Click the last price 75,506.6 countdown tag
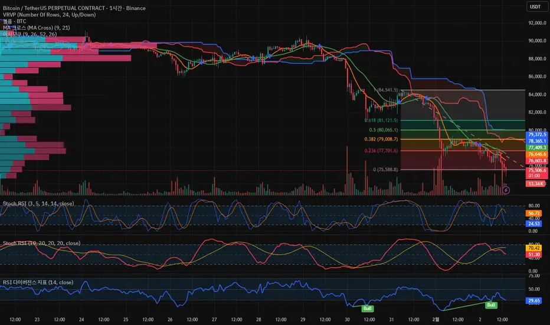The image size is (550, 325). coord(536,173)
